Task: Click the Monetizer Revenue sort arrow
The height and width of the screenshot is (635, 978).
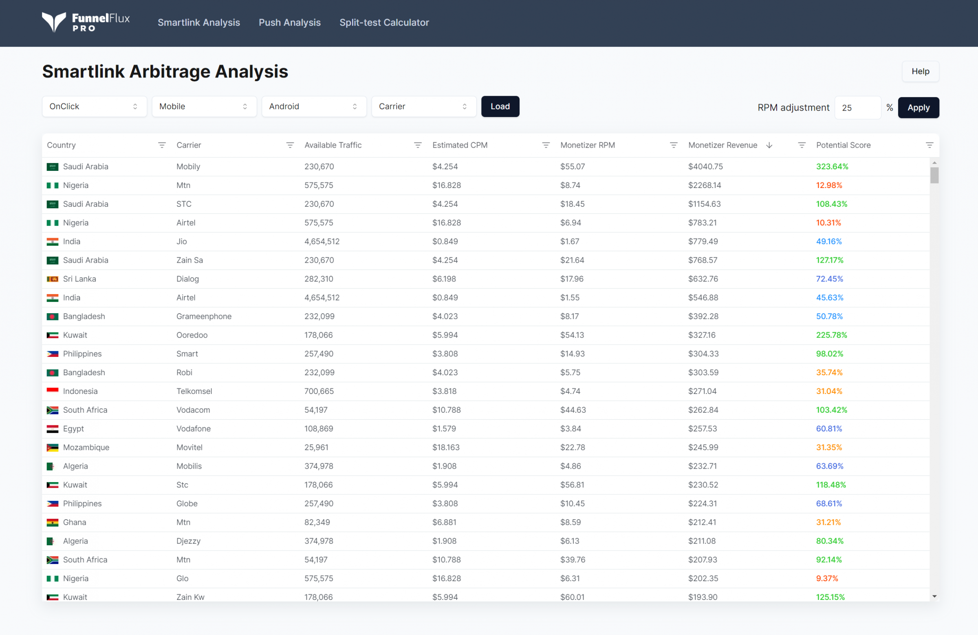Action: [x=769, y=145]
